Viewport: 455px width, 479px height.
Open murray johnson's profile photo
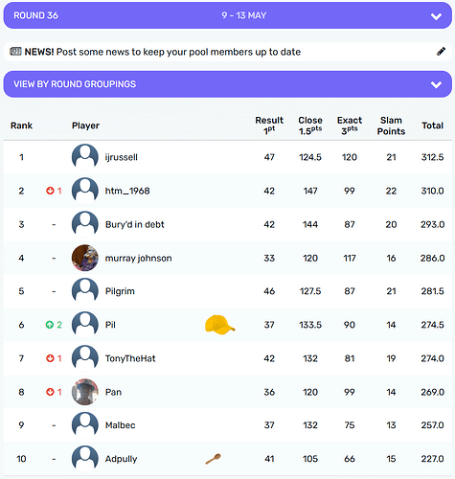(85, 258)
